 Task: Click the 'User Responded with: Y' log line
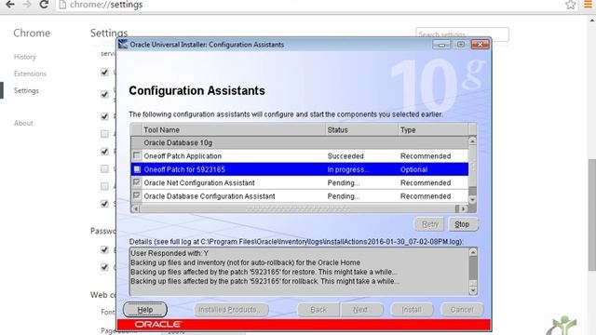pos(169,253)
